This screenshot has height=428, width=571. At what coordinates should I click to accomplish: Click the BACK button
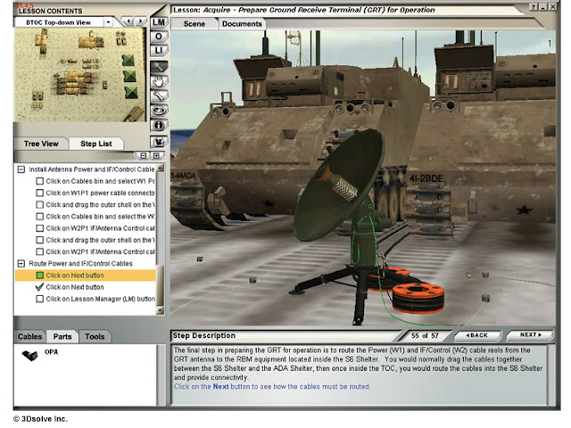[x=477, y=335]
